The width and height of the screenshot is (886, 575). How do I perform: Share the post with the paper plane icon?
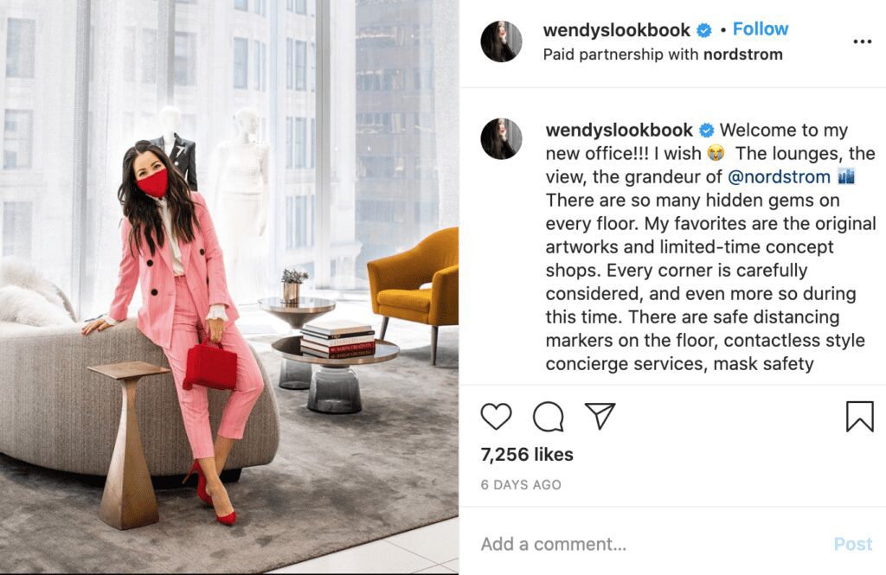600,416
